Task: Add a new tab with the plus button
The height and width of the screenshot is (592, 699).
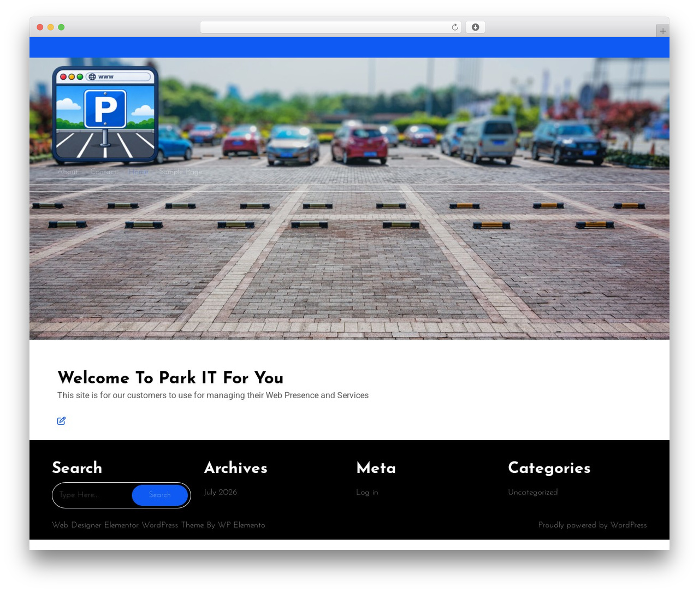Action: click(662, 31)
